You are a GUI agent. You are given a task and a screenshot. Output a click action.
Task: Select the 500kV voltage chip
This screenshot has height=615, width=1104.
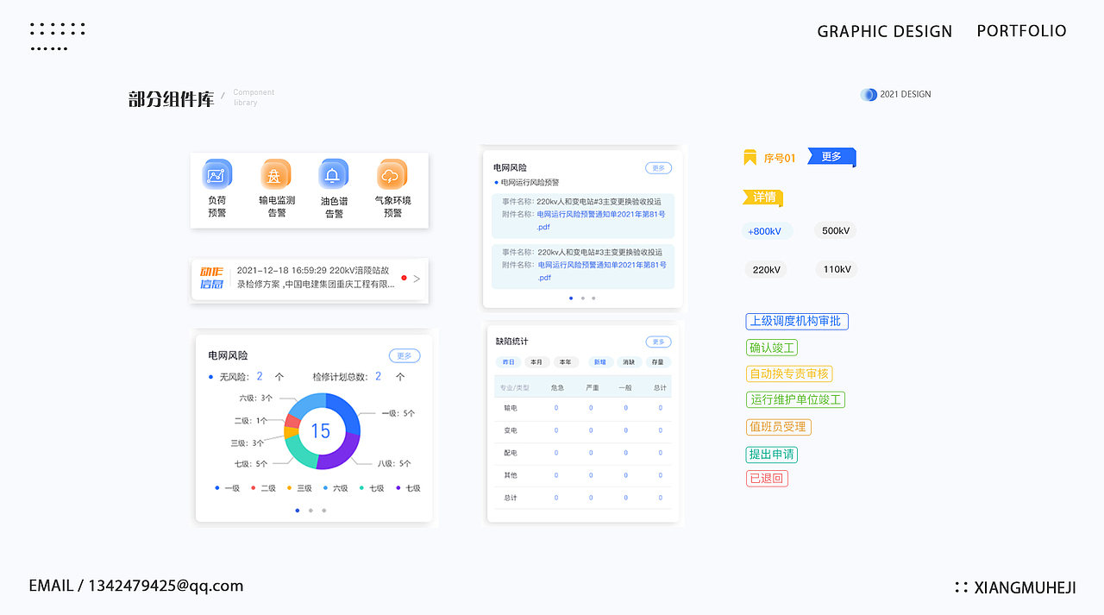[x=836, y=231]
